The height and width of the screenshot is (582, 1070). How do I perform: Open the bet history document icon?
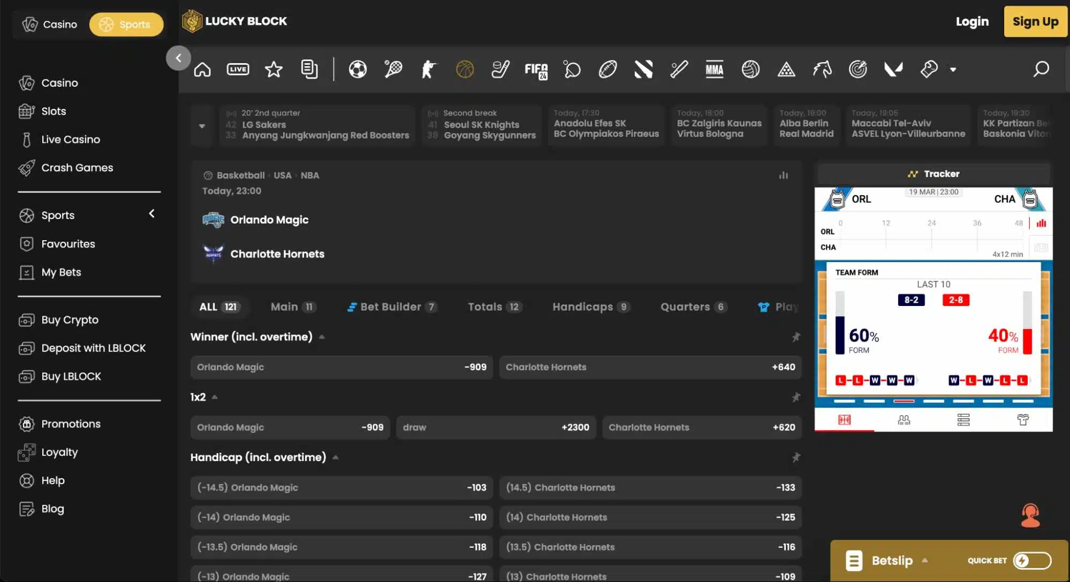pyautogui.click(x=309, y=70)
